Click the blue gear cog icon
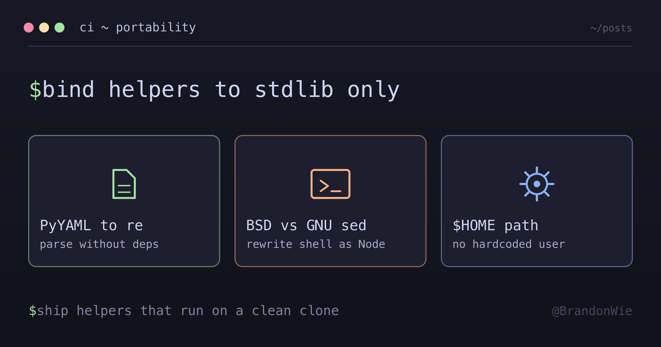Screen dimensions: 661x347 point(537,184)
